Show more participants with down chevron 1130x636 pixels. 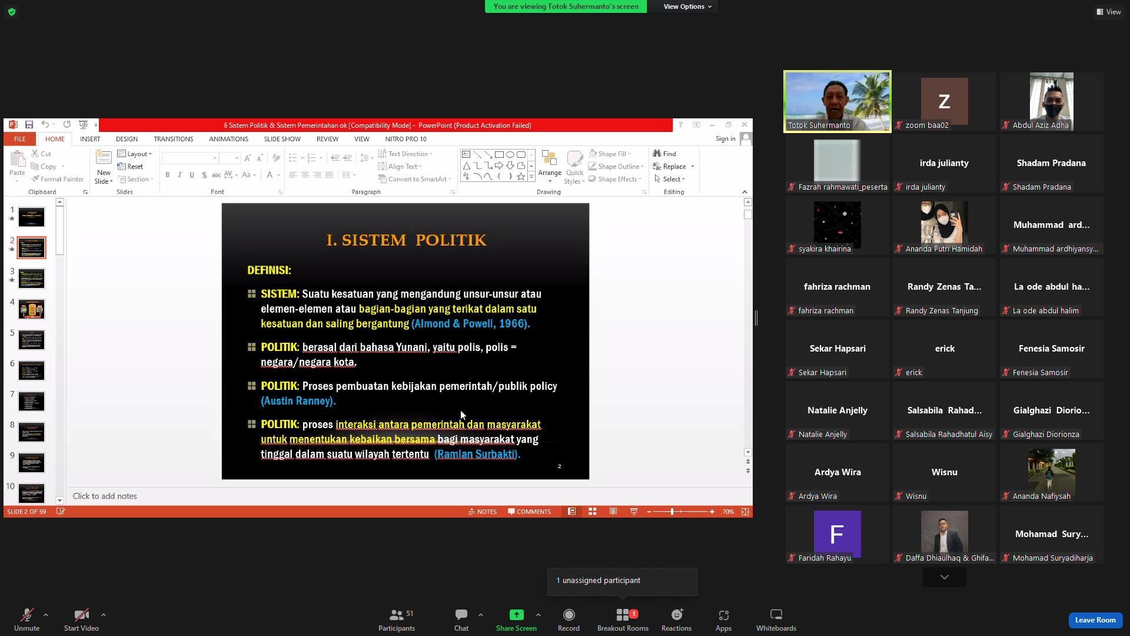click(945, 577)
